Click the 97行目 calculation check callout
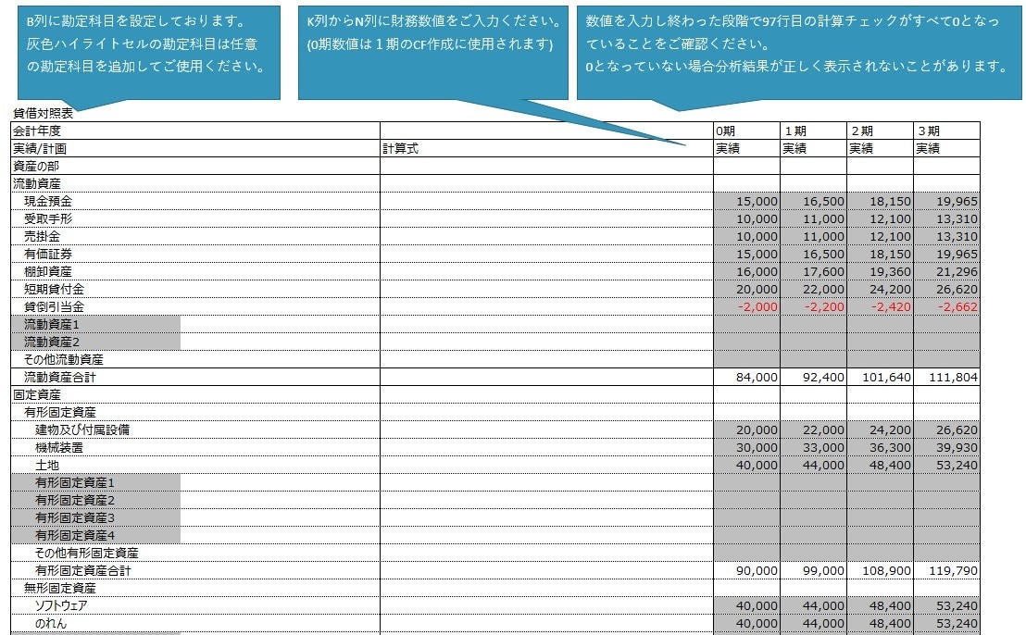 tap(799, 53)
